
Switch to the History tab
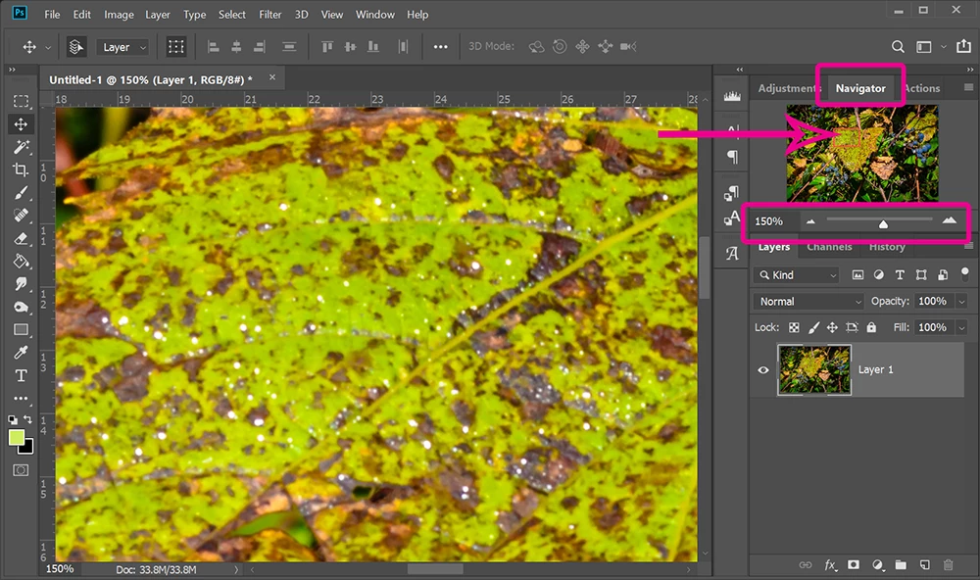click(887, 247)
